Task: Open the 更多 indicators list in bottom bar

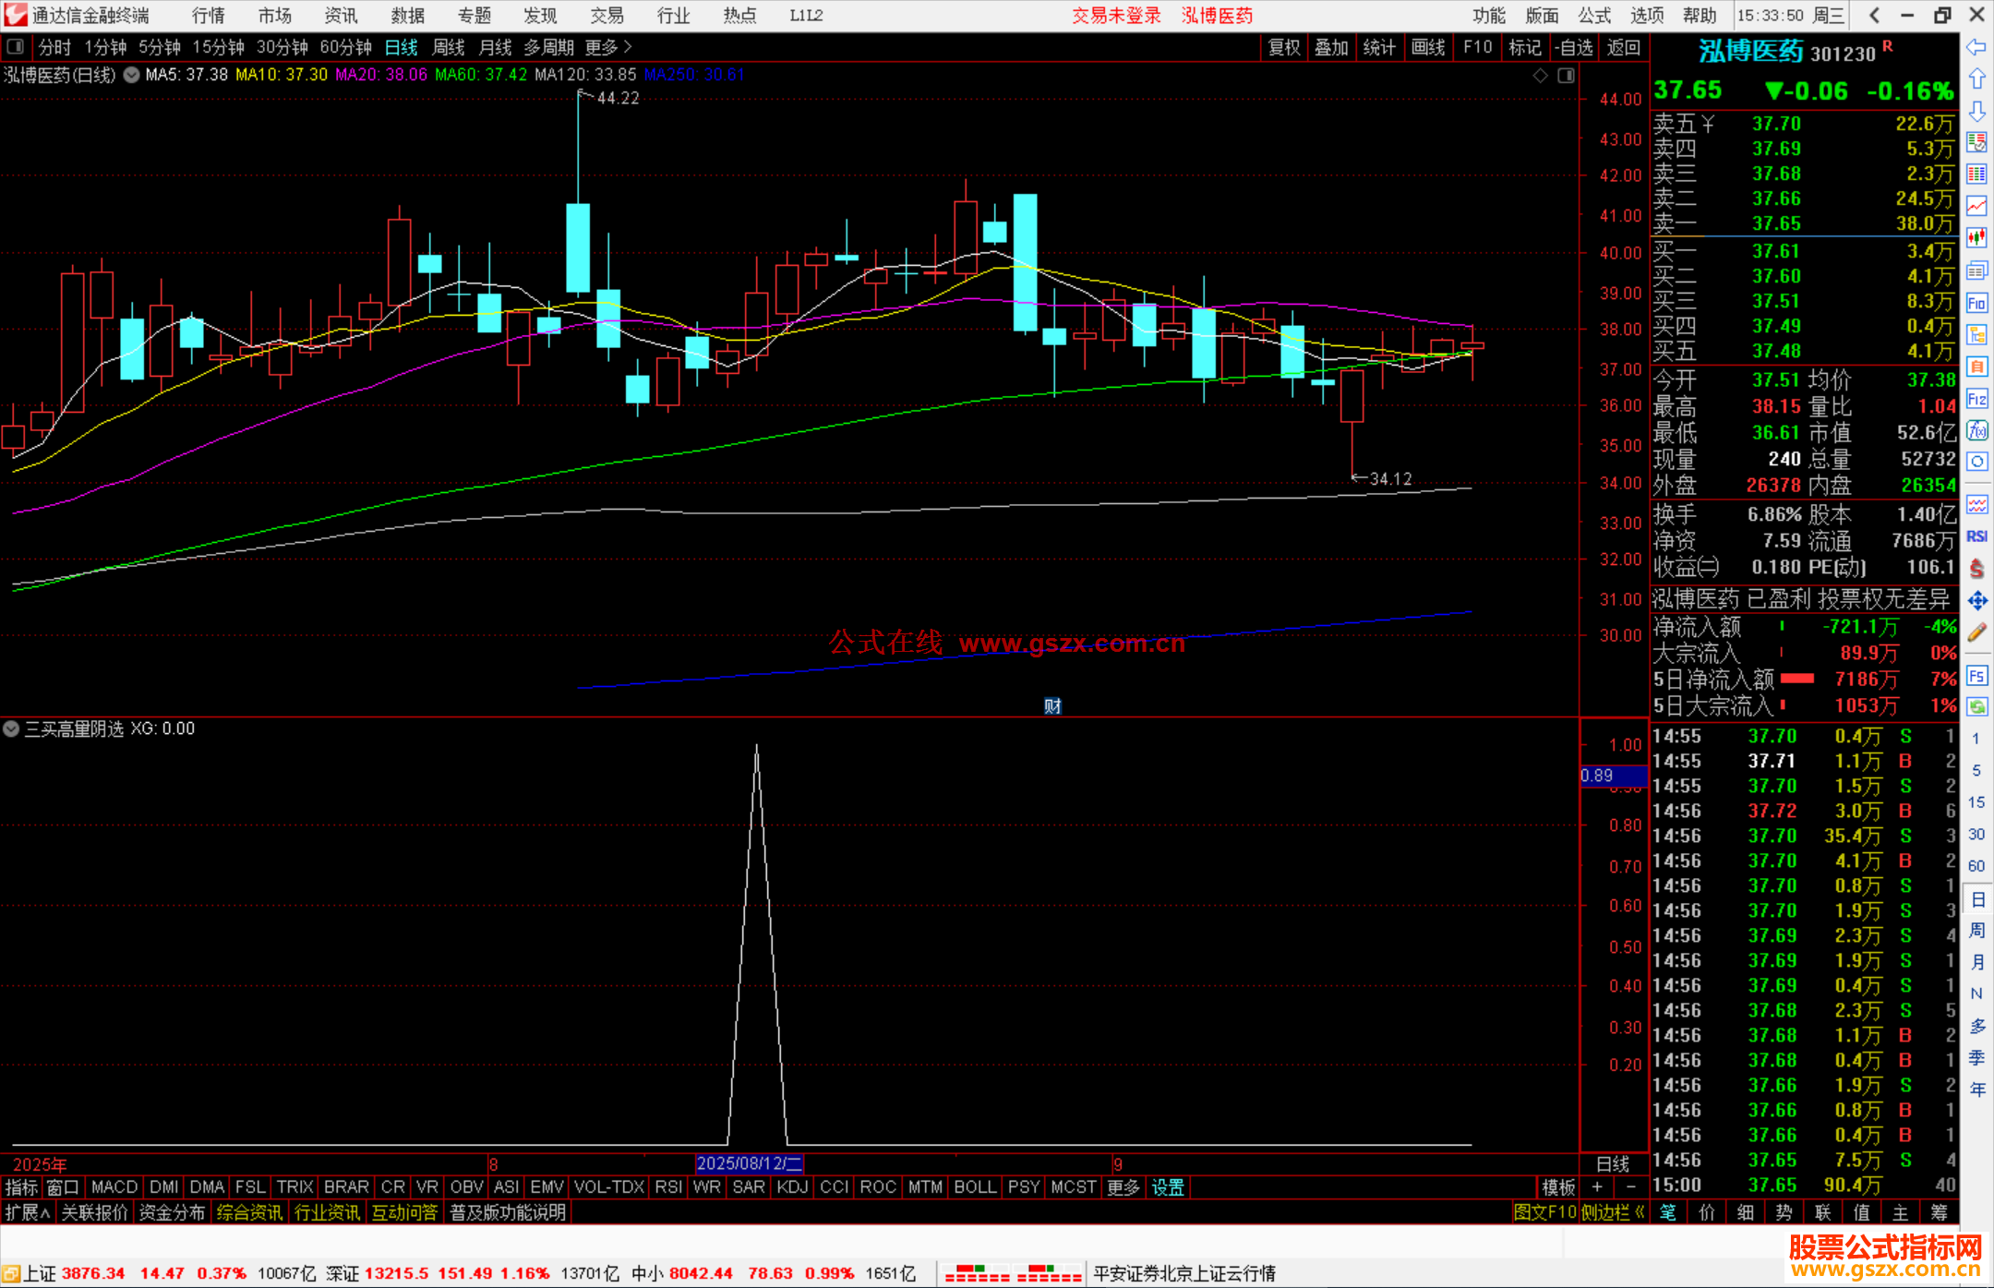Action: pyautogui.click(x=1123, y=1187)
